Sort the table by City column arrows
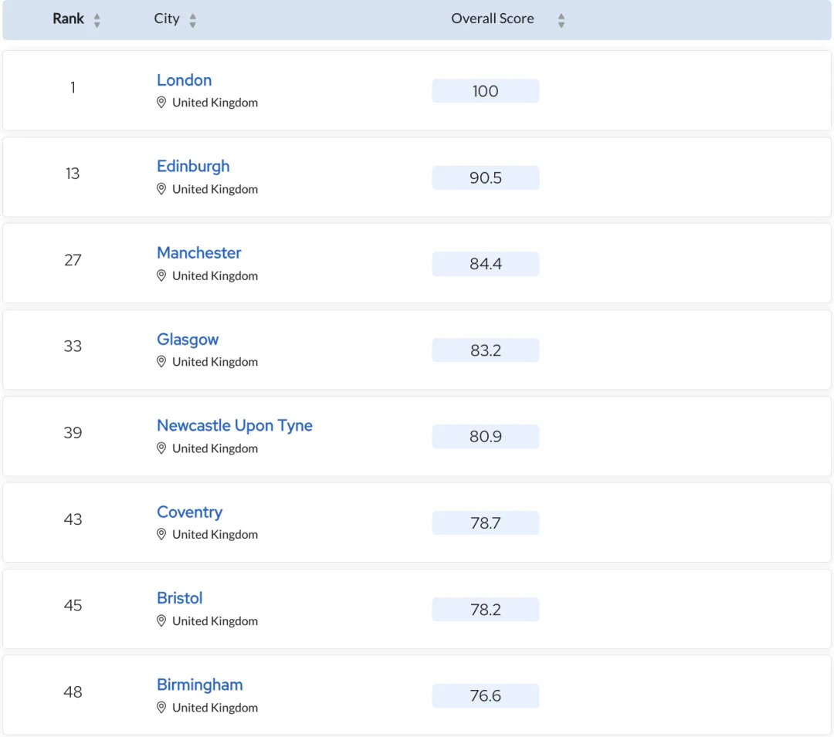834x737 pixels. (x=192, y=20)
